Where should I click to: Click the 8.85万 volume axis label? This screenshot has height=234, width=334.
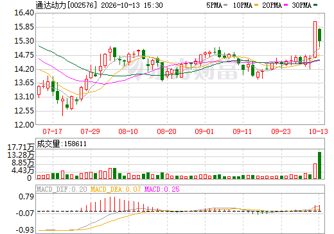[23, 163]
